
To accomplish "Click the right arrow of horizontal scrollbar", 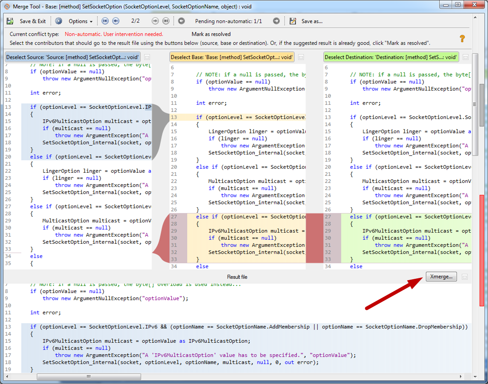I will [x=460, y=376].
